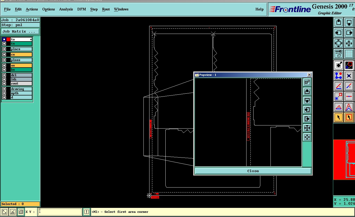Toggle display checkbox for layer plnss

pyautogui.click(x=4, y=60)
